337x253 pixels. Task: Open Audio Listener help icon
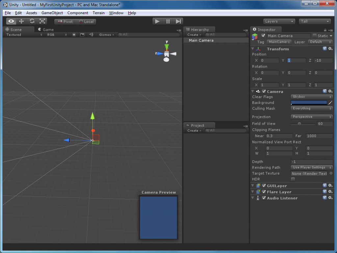(x=324, y=198)
